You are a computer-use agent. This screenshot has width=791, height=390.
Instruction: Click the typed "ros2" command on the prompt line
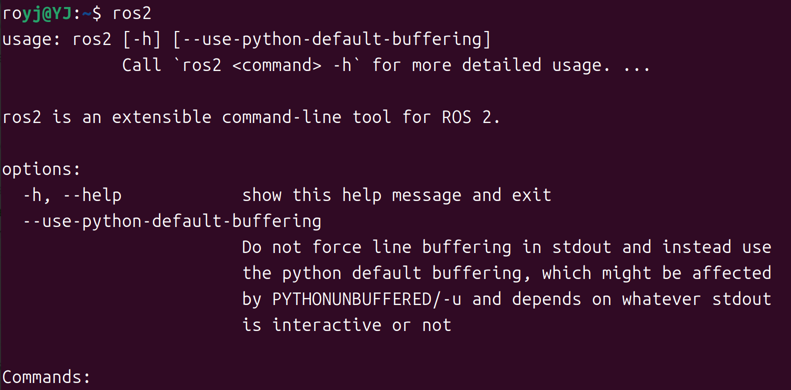[132, 13]
